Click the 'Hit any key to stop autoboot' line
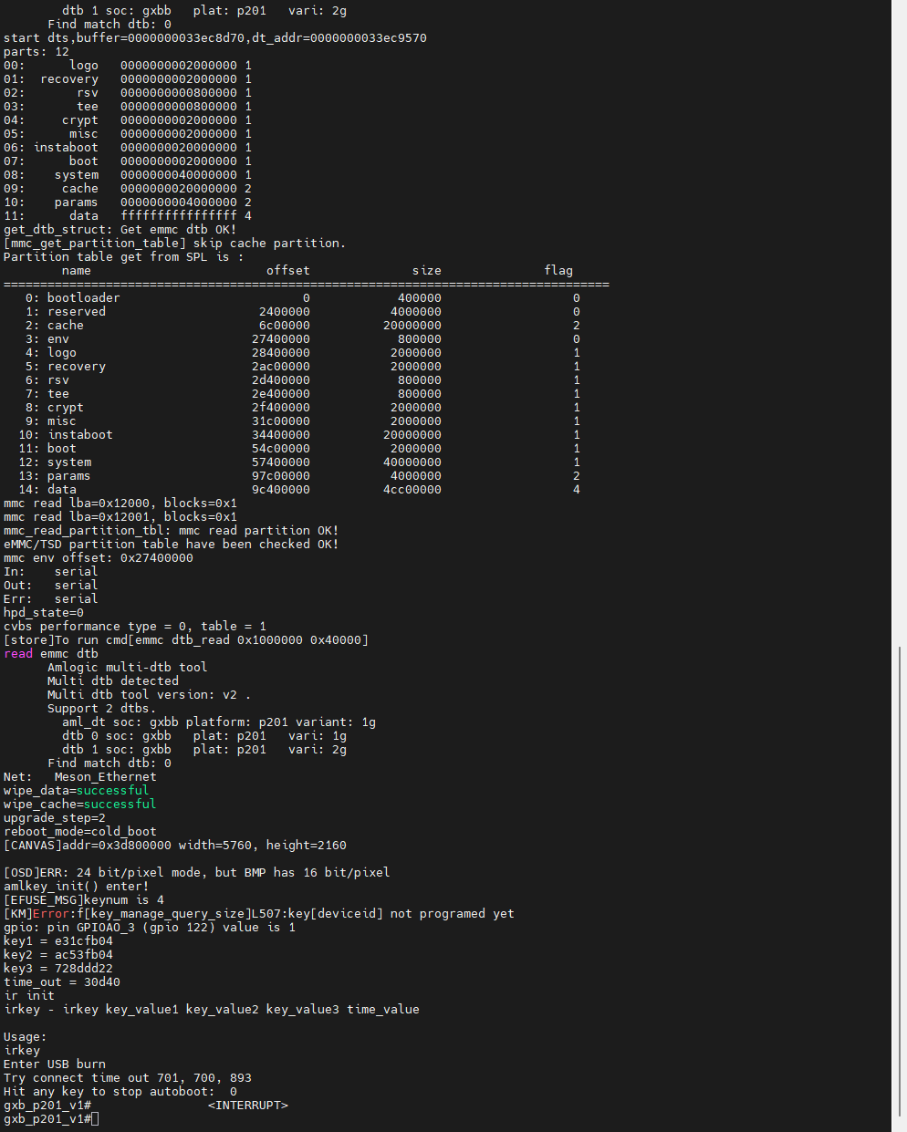Image resolution: width=907 pixels, height=1132 pixels. click(120, 1092)
